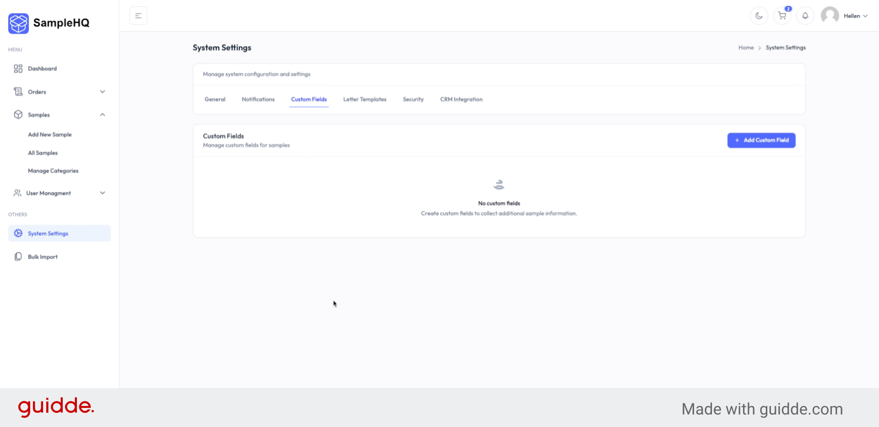Collapse the Samples menu section
Screen dimensions: 879x427
tap(103, 114)
